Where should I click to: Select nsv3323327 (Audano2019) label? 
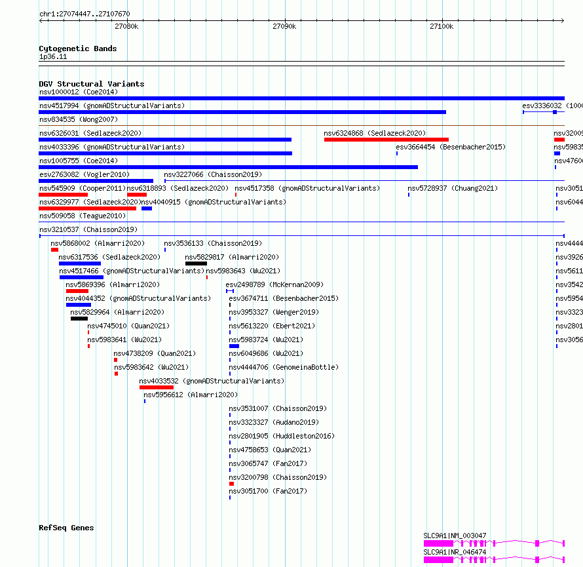[274, 422]
